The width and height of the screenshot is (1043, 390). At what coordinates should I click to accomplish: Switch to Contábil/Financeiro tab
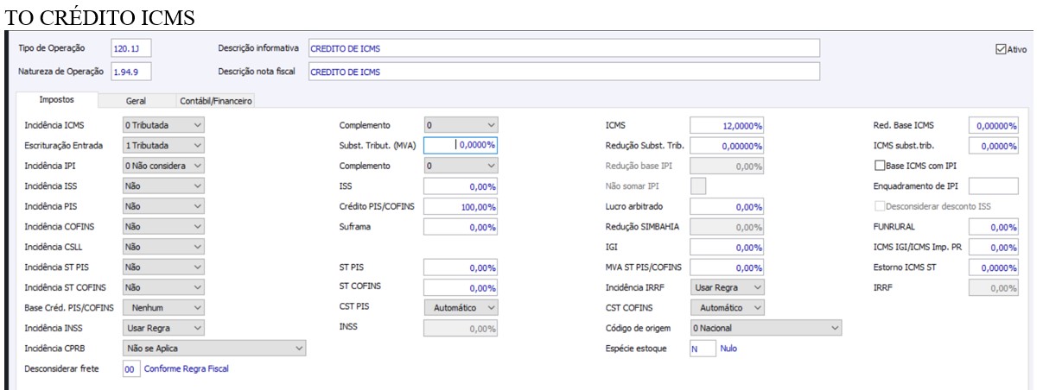click(x=216, y=101)
